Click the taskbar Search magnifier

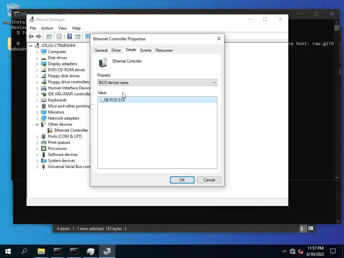(24, 251)
